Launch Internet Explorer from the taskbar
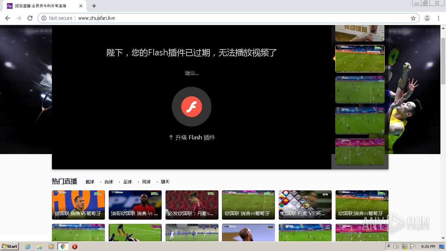 click(28, 246)
